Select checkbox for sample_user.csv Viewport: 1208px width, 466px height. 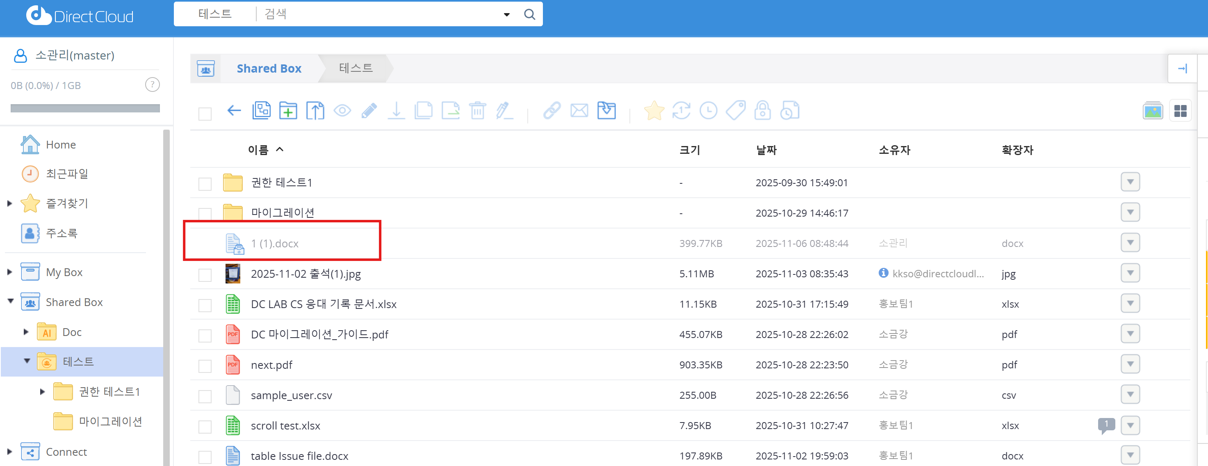click(x=205, y=396)
